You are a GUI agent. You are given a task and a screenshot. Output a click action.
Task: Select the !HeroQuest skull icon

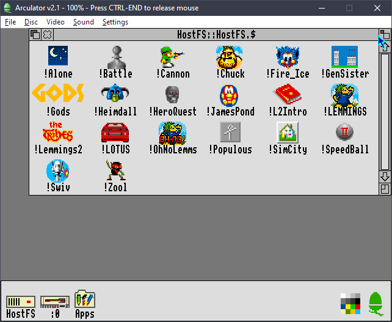172,94
